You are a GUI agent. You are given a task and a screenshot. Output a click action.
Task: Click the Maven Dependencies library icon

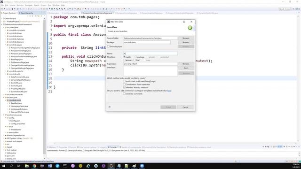point(6,136)
